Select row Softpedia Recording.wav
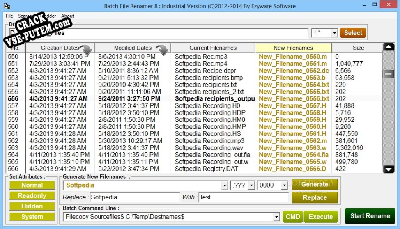Image resolution: width=400 pixels, height=229 pixels. click(x=194, y=148)
